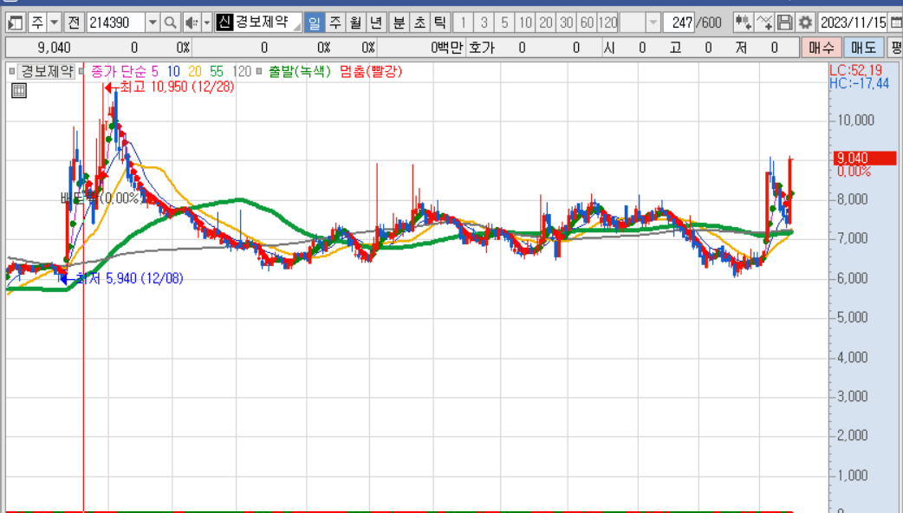The width and height of the screenshot is (903, 513).
Task: Click the pink 매수 buy button
Action: tap(822, 48)
